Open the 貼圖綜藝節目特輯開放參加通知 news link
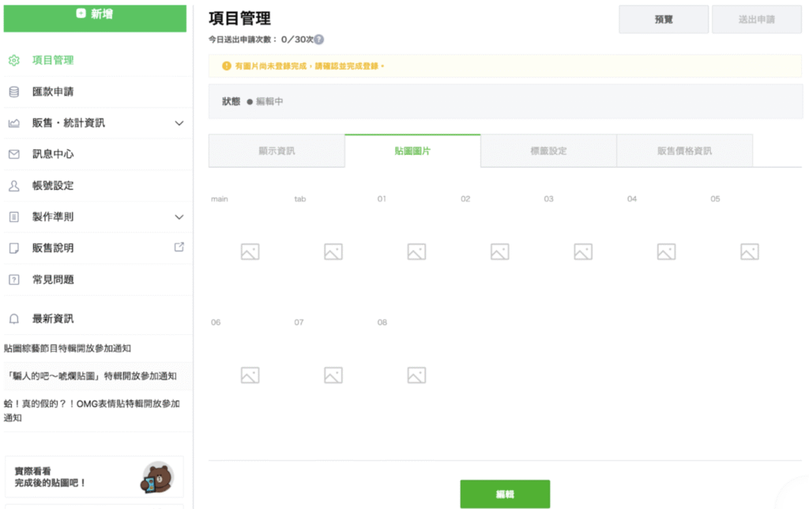 pyautogui.click(x=67, y=348)
